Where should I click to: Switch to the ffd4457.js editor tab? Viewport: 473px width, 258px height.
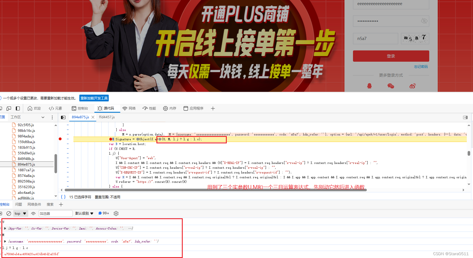click(107, 117)
